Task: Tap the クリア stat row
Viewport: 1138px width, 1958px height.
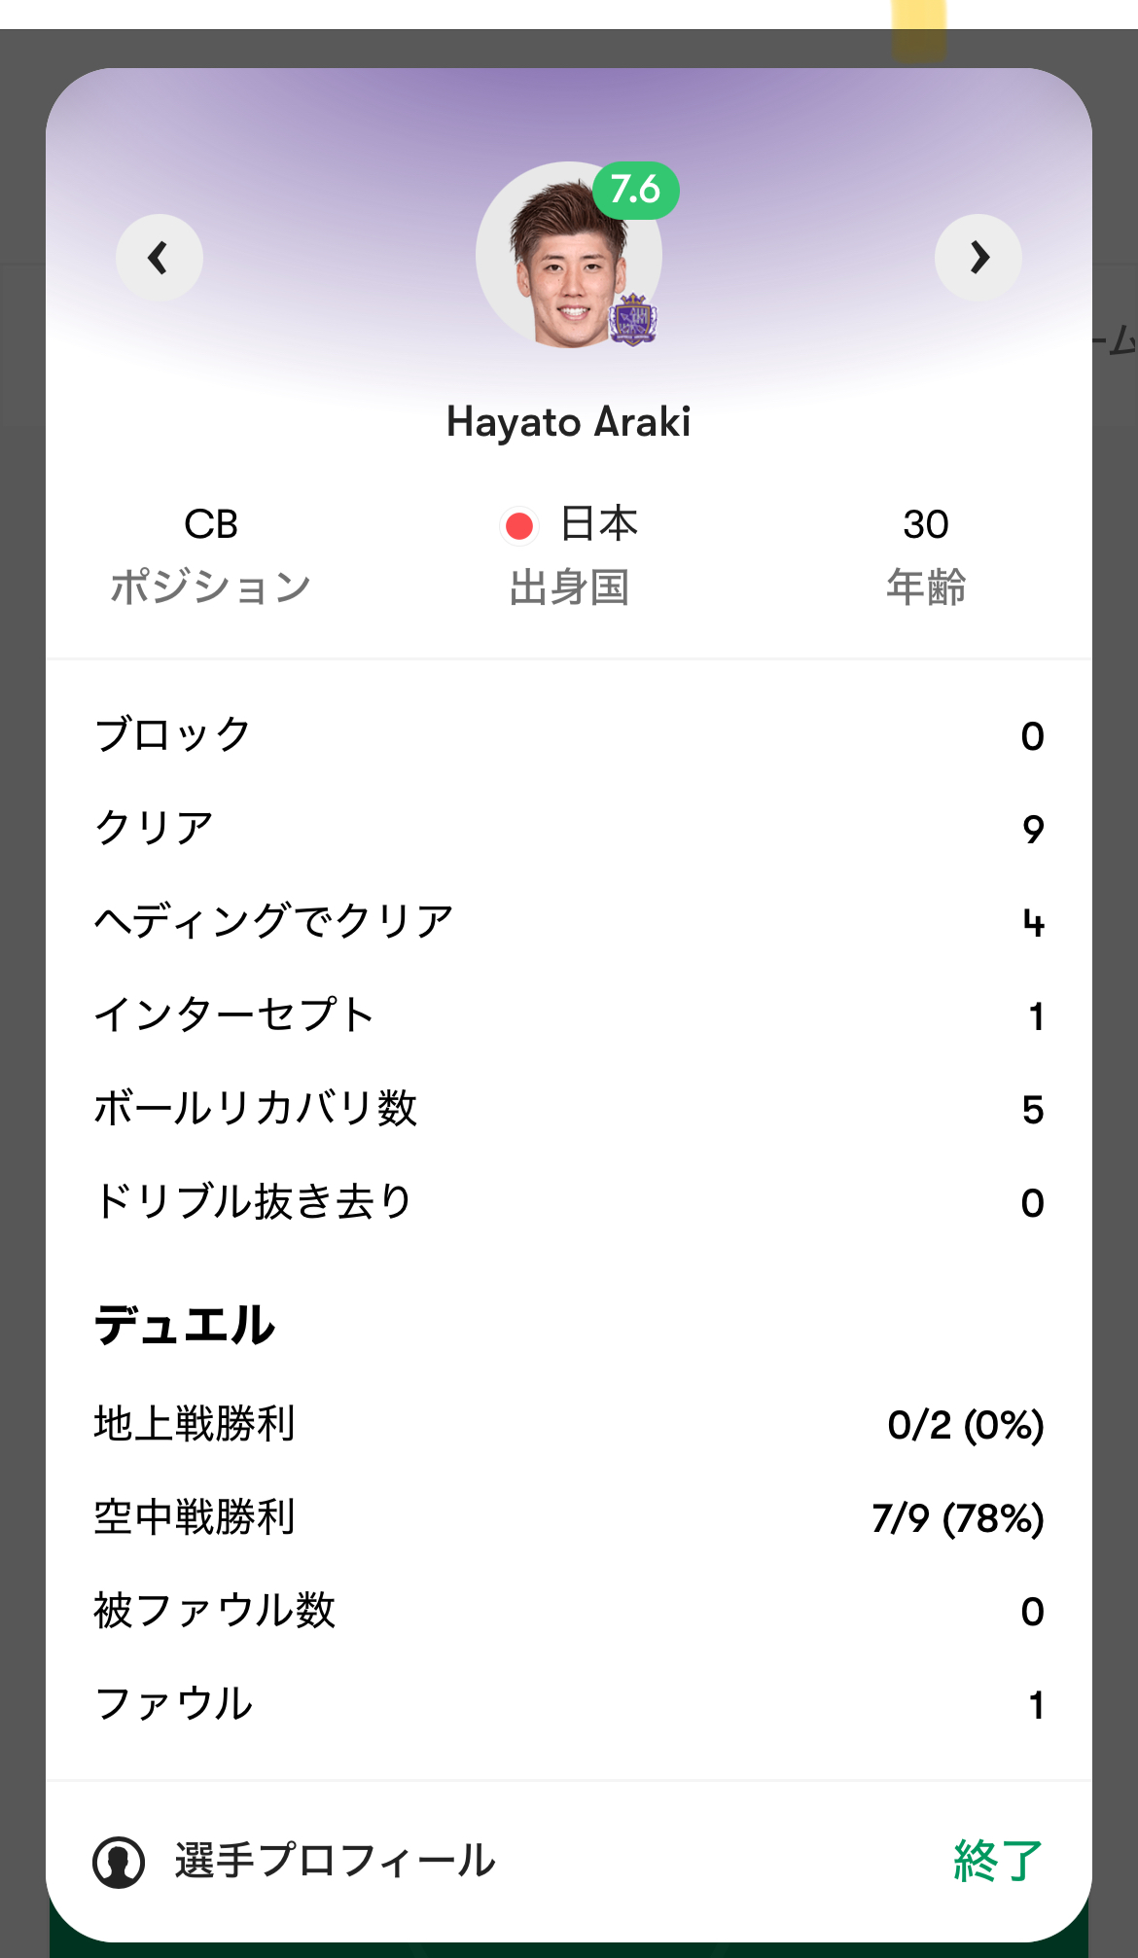Action: pos(569,829)
